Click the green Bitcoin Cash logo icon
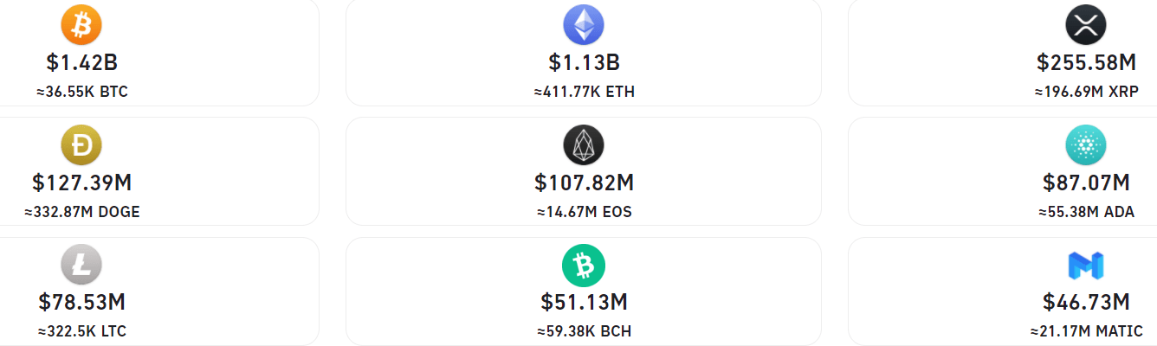This screenshot has width=1157, height=346. pos(584,266)
